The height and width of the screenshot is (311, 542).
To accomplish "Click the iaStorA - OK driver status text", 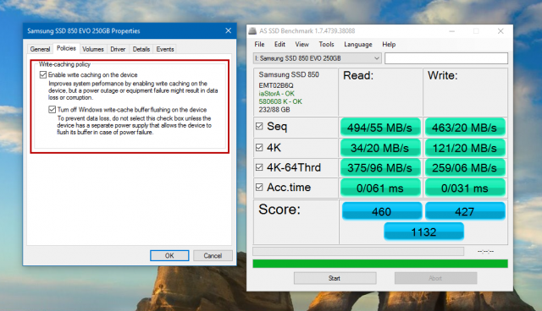I will click(277, 94).
